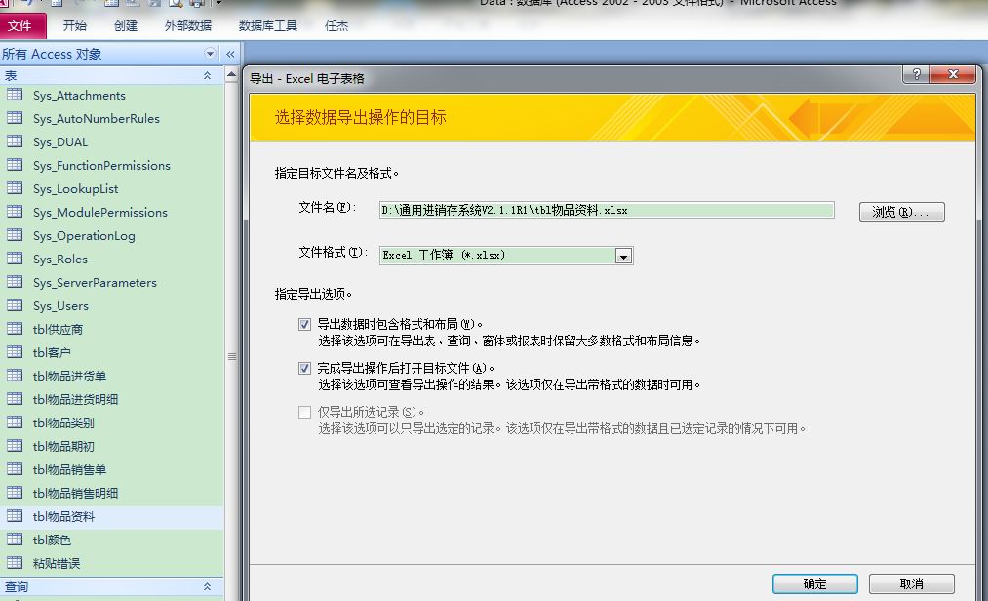
Task: Click the table icon beside tbl客户
Action: tap(15, 351)
